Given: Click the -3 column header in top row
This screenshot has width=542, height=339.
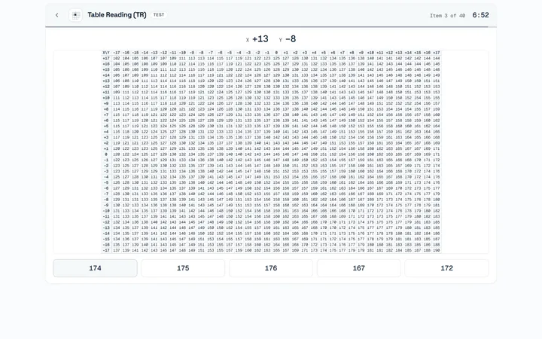Looking at the screenshot, I should [248, 53].
